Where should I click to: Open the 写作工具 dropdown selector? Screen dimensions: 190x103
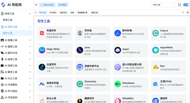pos(164,5)
